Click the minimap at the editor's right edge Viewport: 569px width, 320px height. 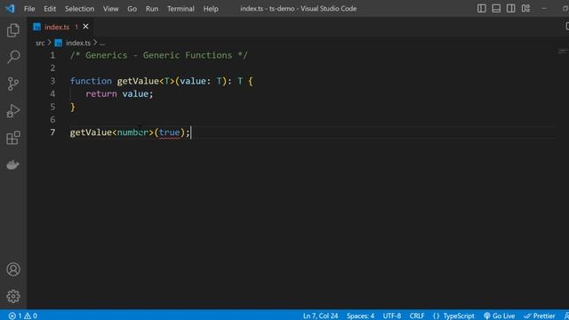tap(563, 52)
